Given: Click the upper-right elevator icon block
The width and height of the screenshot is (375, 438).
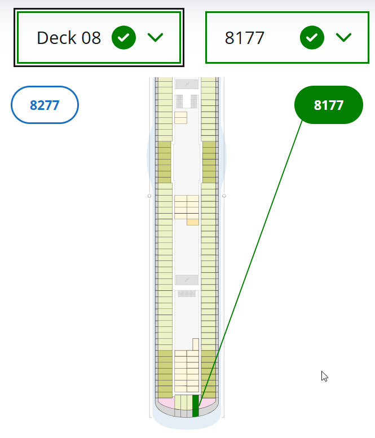Looking at the screenshot, I should tap(195, 101).
